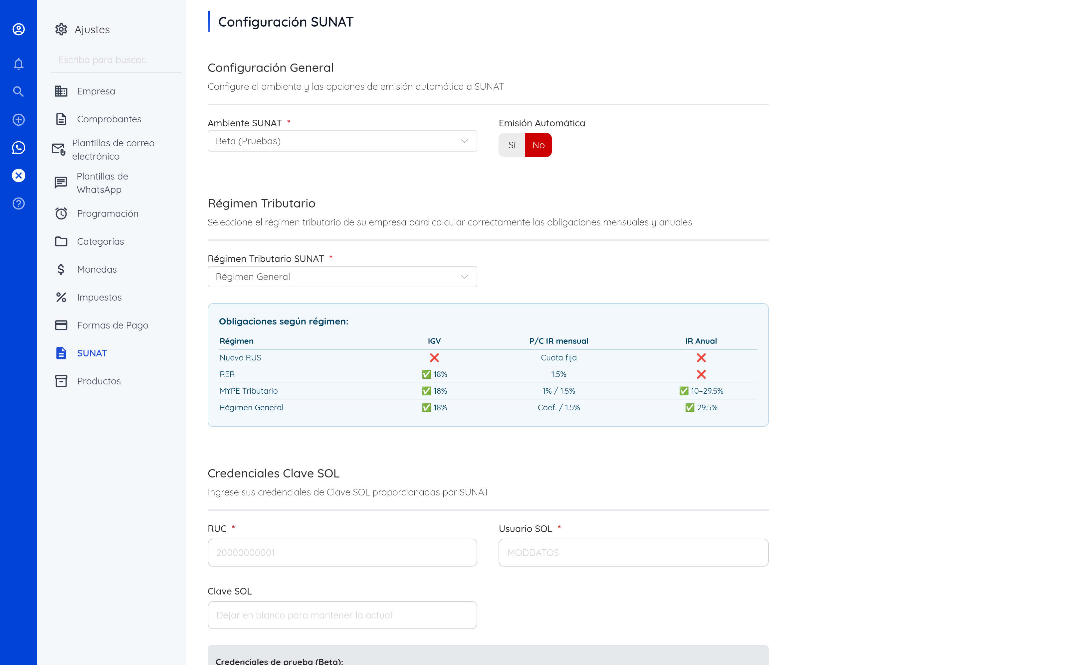This screenshot has height=665, width=1065.
Task: Click the Programación clock icon
Action: tap(61, 213)
